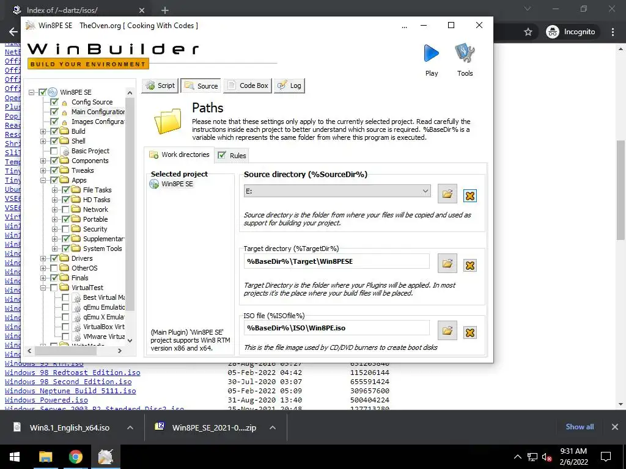This screenshot has height=469, width=626.
Task: Collapse the VirtualTest tree node
Action: point(43,288)
